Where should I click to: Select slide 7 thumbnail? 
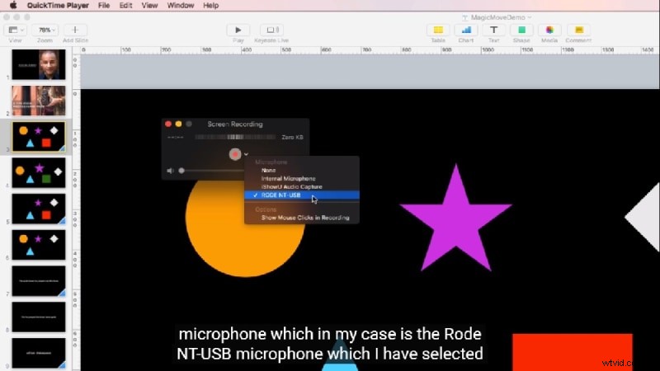pyautogui.click(x=39, y=281)
